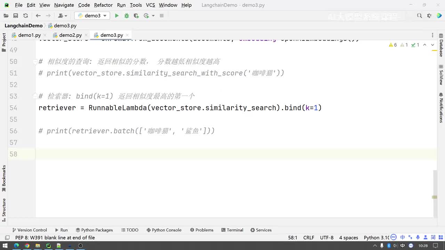Click the CRLF line separator selector

tap(309, 237)
